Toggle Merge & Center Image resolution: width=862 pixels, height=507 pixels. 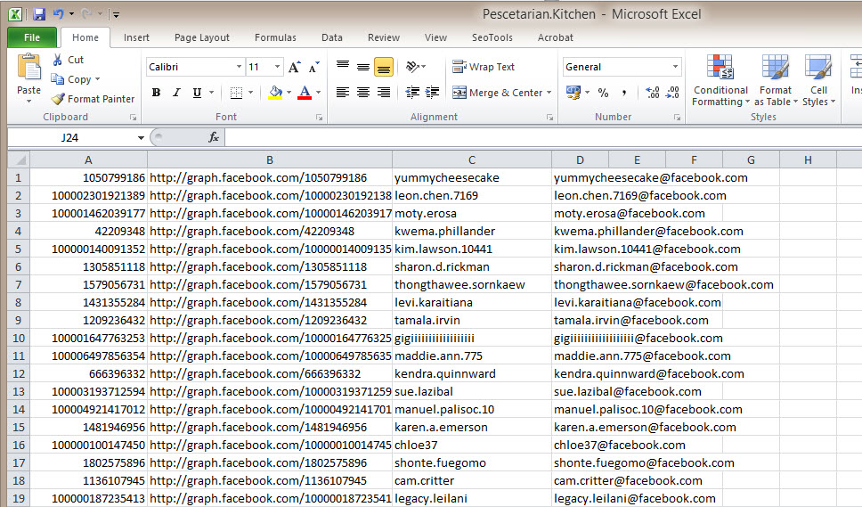(x=498, y=93)
